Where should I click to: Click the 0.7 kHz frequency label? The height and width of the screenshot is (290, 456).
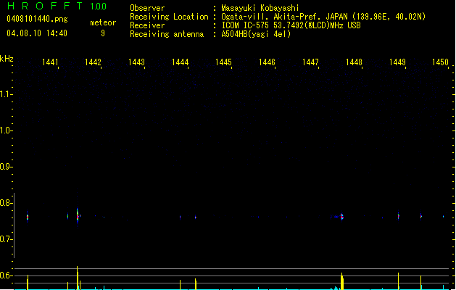(6, 239)
